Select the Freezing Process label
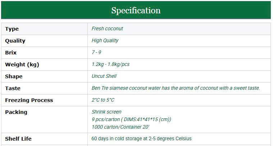 coord(29,100)
